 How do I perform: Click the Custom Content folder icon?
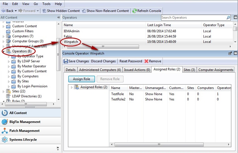click(x=8, y=26)
